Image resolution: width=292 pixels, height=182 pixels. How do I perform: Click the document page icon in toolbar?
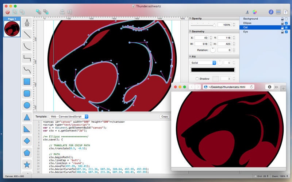point(285,12)
